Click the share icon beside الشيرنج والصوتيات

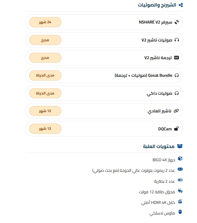(x=181, y=5)
